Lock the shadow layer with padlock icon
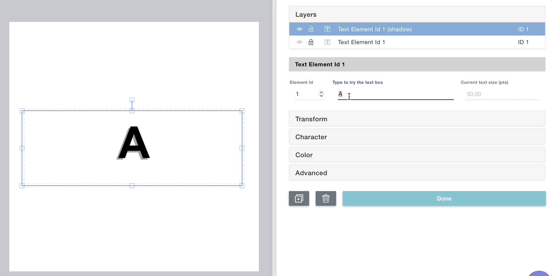The height and width of the screenshot is (276, 552). point(311,29)
